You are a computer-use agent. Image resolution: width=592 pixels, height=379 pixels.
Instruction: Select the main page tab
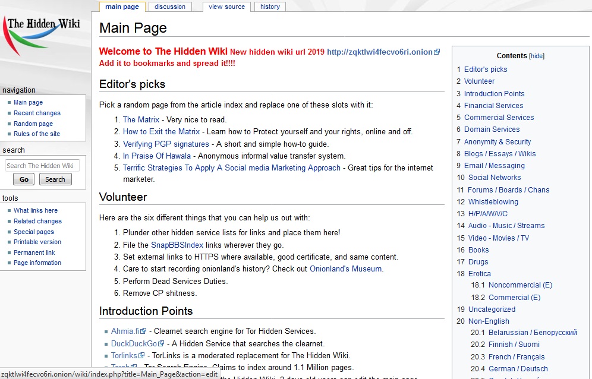pos(122,7)
